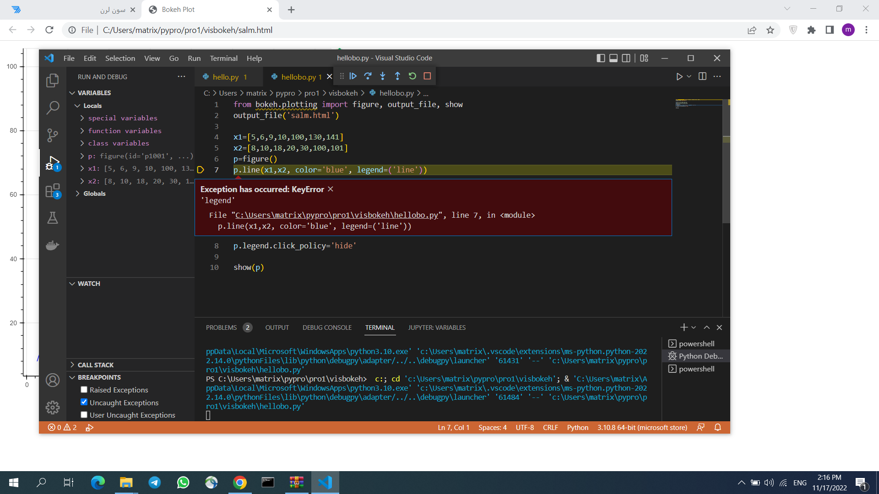The height and width of the screenshot is (494, 879).
Task: Toggle primary side bar layout icon
Action: pyautogui.click(x=601, y=58)
